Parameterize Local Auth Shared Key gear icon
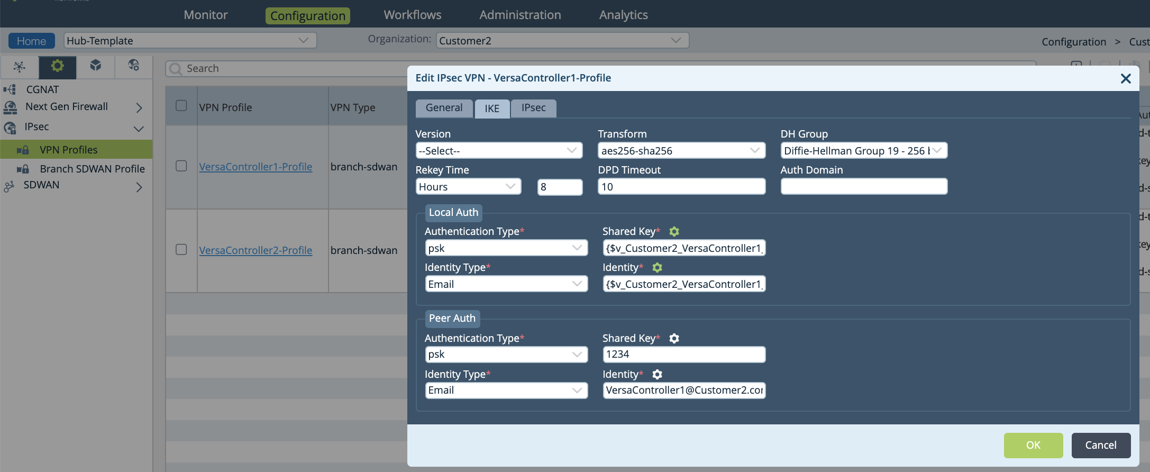Viewport: 1150px width, 472px height. point(674,231)
